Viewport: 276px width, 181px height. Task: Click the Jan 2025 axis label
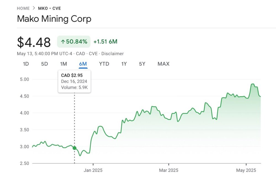93,170
